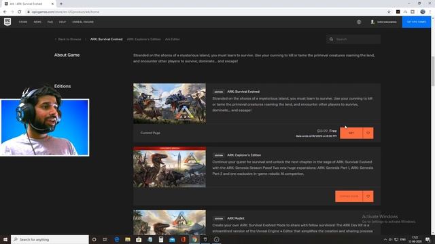Select the ARK: Explorer's Edition page tab
The image size is (435, 244).
143,39
